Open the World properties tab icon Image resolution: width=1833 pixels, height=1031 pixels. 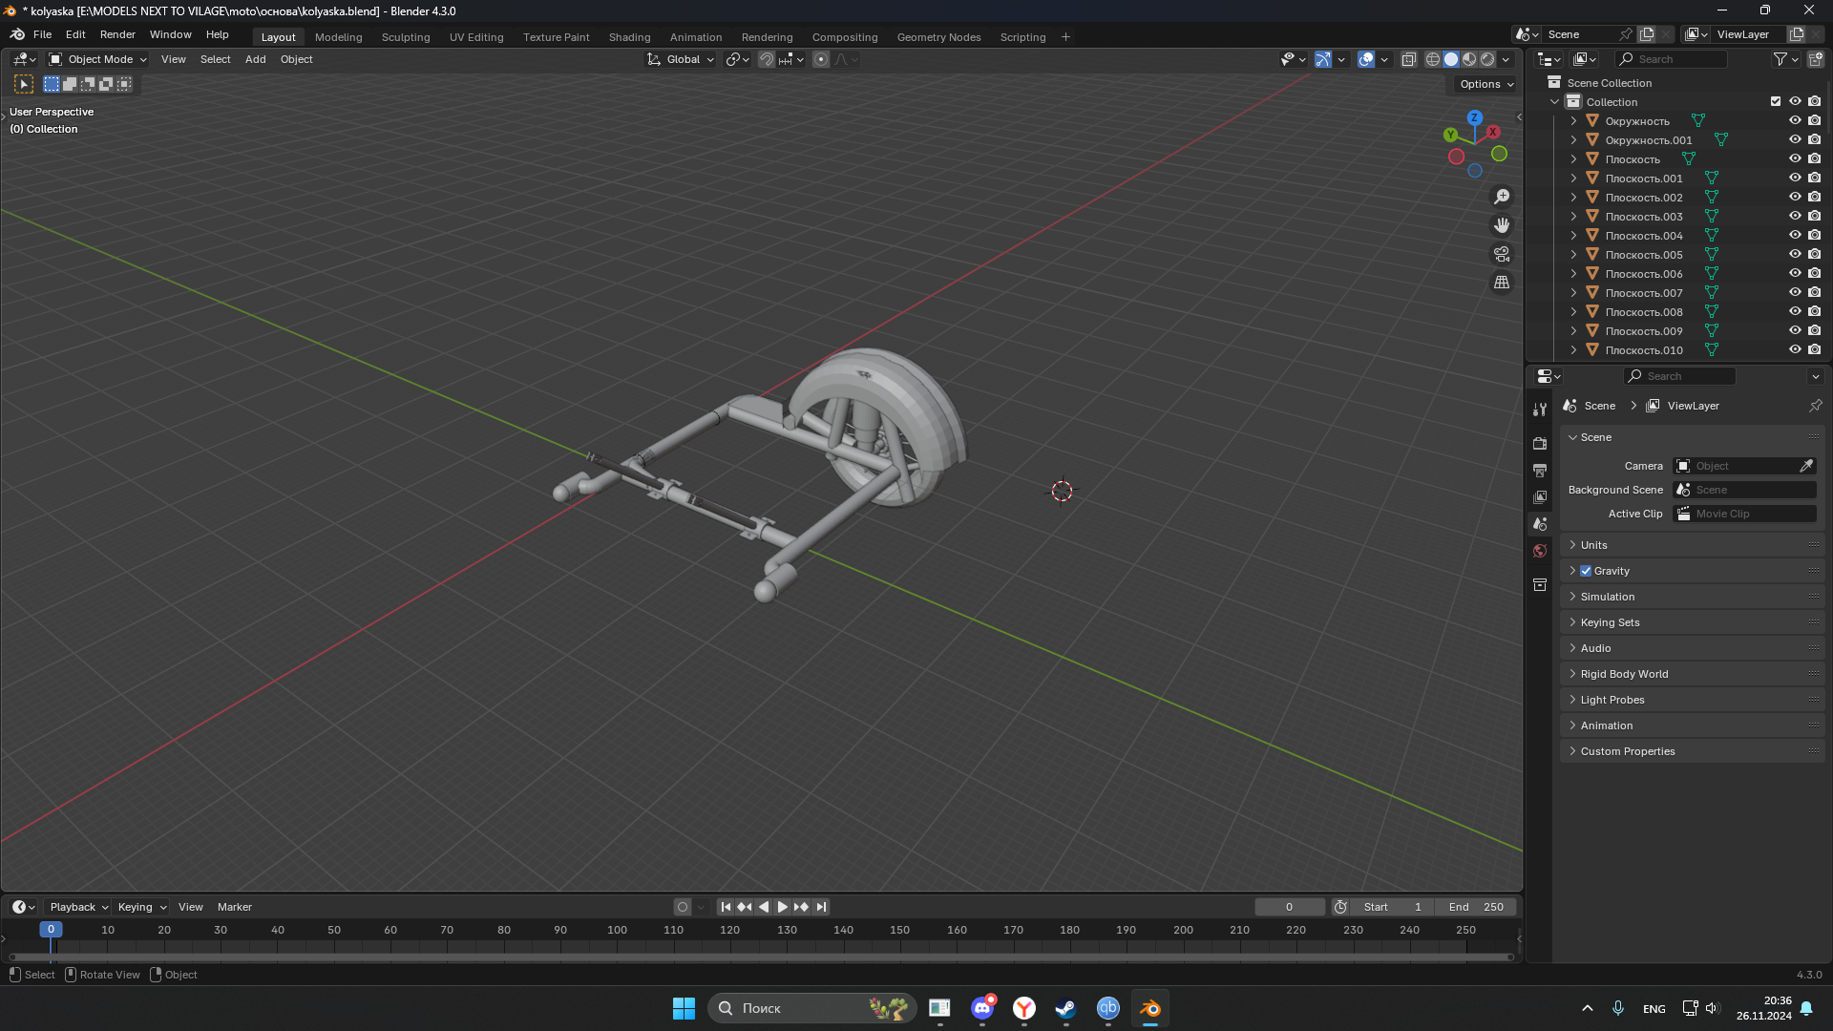[1540, 551]
